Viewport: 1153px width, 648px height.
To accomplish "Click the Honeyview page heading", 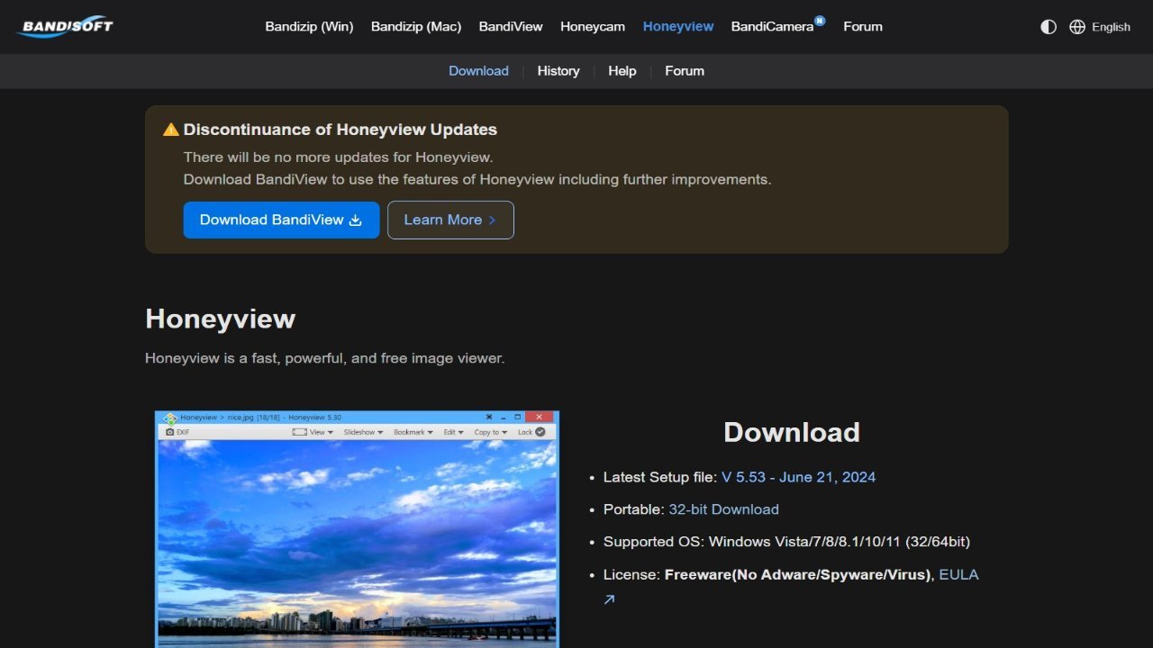I will [220, 319].
